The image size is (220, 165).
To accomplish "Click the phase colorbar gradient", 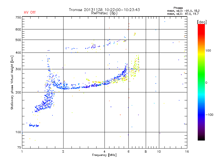I will (201, 82).
